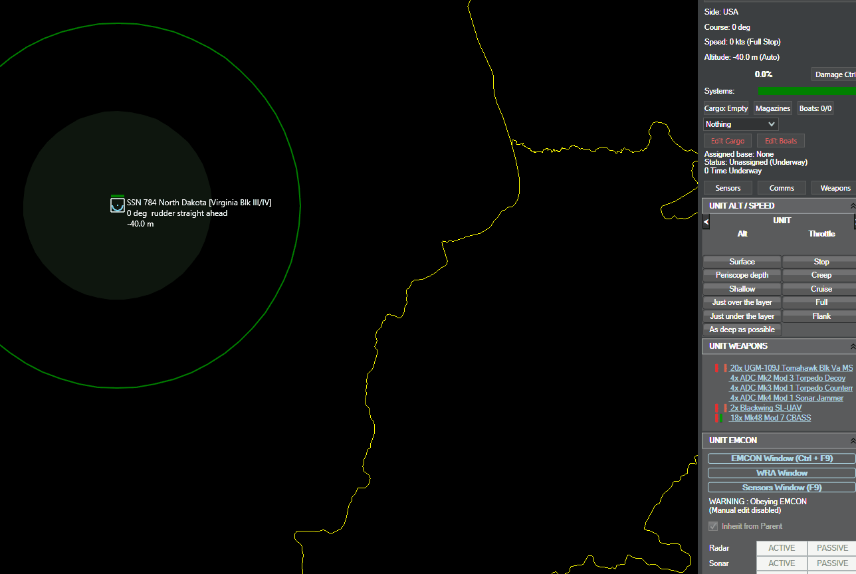The image size is (856, 574).
Task: Set Sonar to PASSIVE
Action: (832, 563)
